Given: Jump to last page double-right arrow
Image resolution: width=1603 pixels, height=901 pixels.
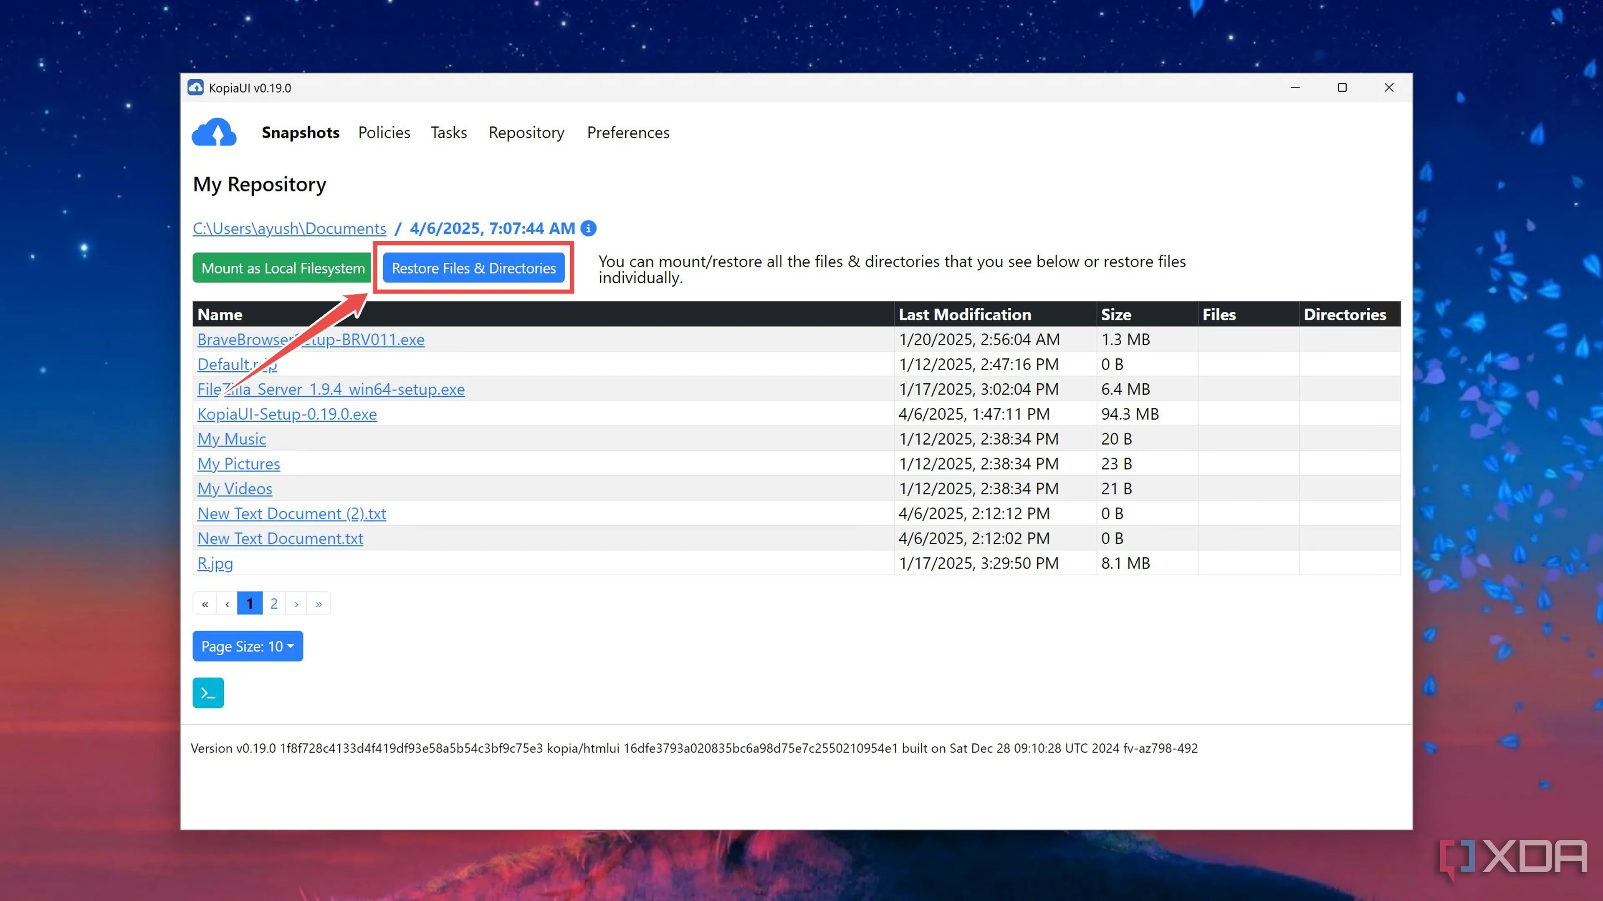Looking at the screenshot, I should click(319, 604).
